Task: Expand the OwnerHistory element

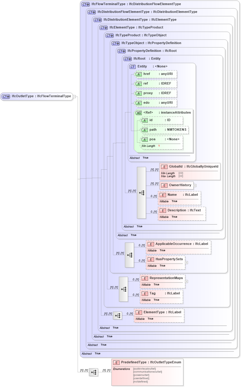Action: point(195,185)
